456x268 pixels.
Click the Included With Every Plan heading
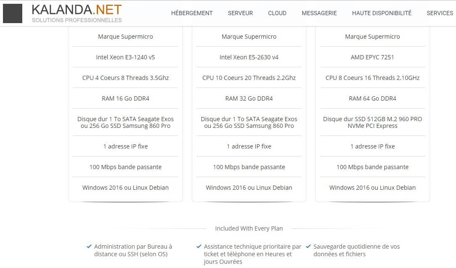(249, 228)
